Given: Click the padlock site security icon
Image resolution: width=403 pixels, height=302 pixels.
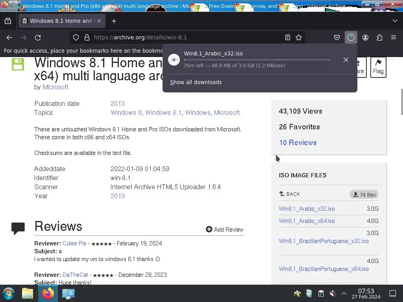Looking at the screenshot, I should pyautogui.click(x=87, y=37).
